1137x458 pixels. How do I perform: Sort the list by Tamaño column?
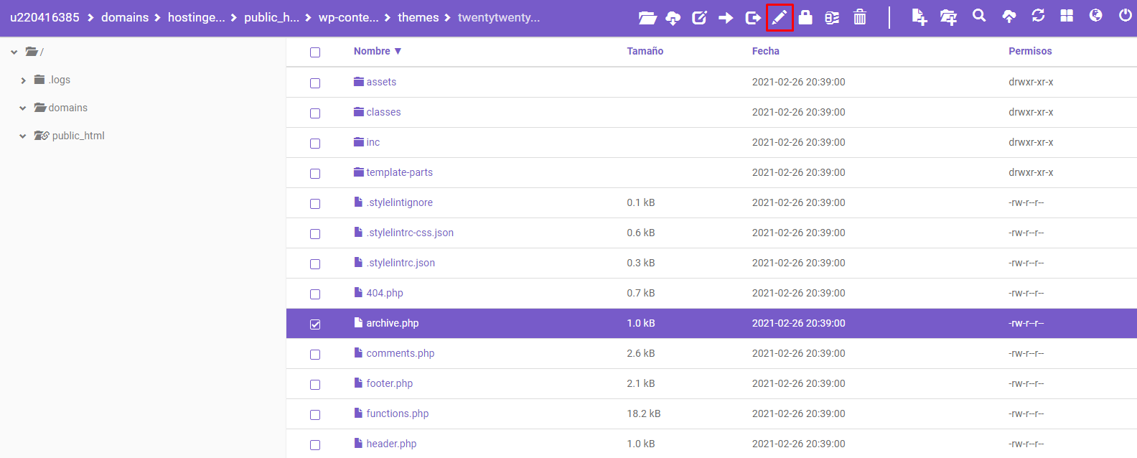(x=645, y=51)
